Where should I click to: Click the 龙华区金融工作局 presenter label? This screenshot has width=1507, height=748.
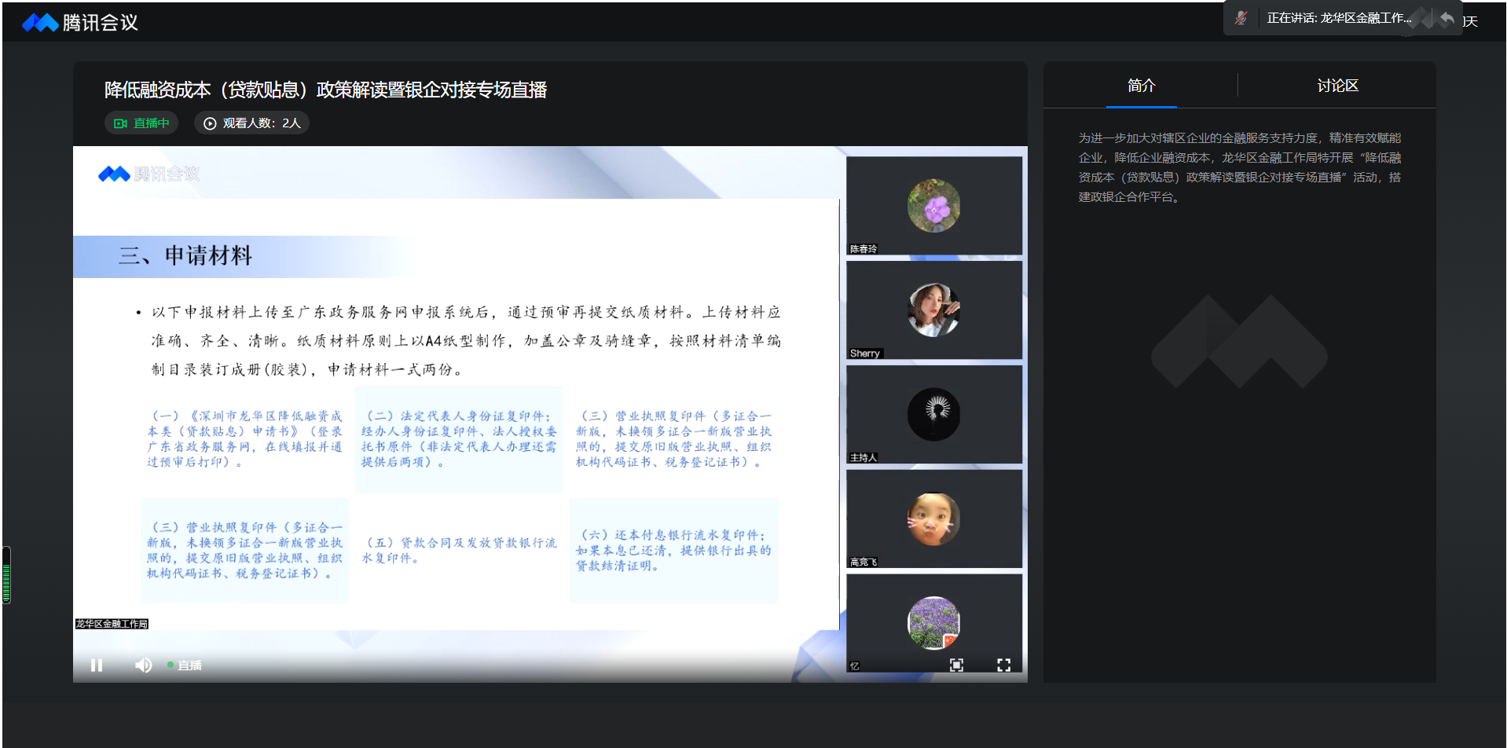[x=112, y=624]
